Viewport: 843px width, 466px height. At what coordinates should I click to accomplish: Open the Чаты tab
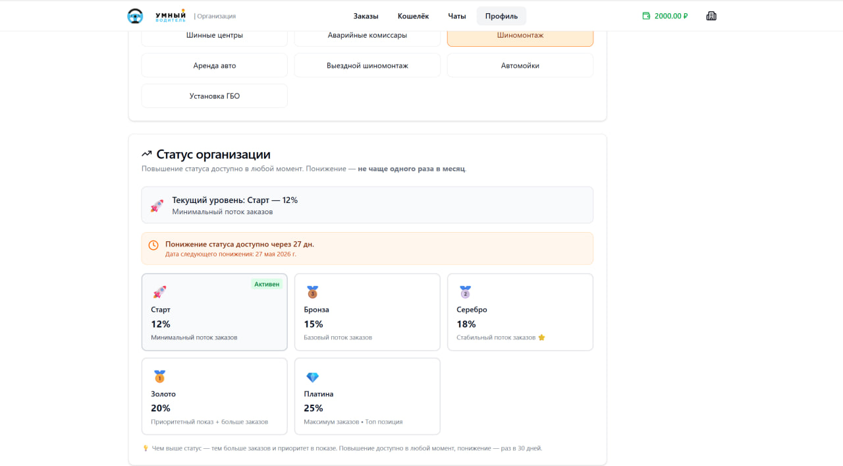(x=457, y=16)
